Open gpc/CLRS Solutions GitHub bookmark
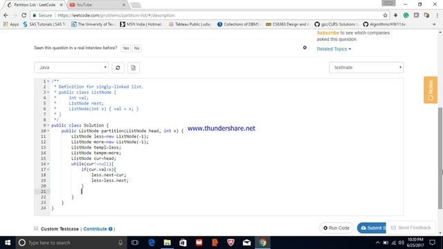The width and height of the screenshot is (443, 249). (x=336, y=24)
